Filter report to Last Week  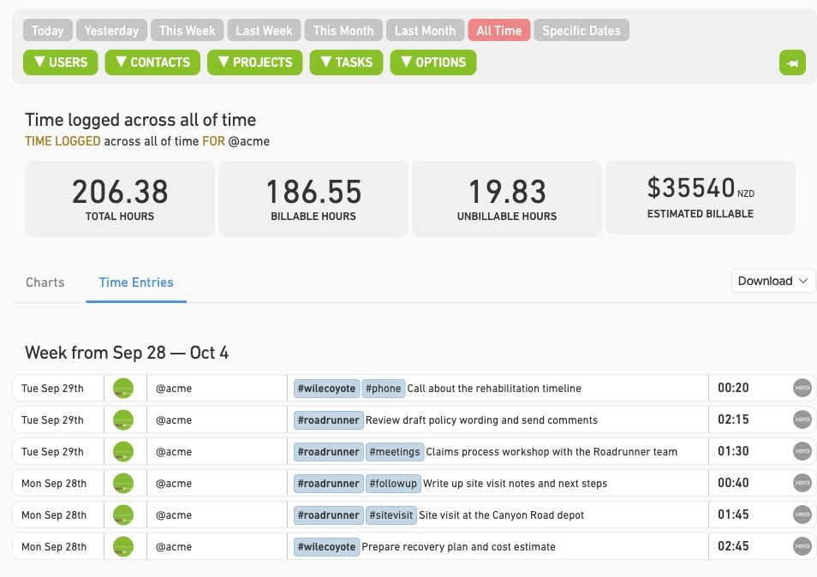point(264,30)
